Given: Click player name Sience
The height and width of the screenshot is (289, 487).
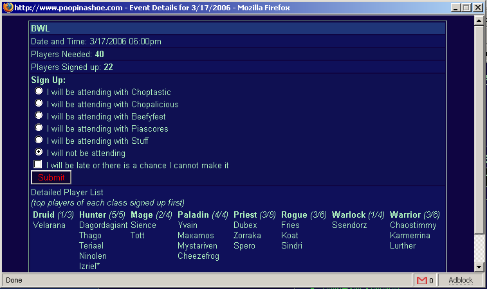Looking at the screenshot, I should pos(143,225).
